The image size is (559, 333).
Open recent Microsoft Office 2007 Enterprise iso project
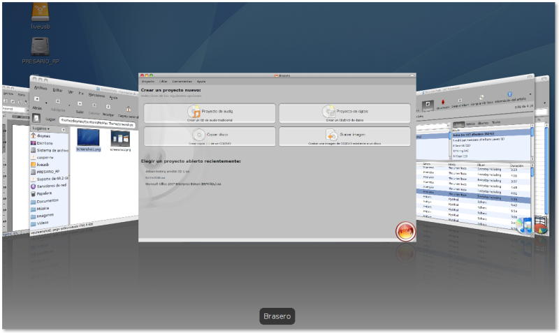[x=183, y=184]
